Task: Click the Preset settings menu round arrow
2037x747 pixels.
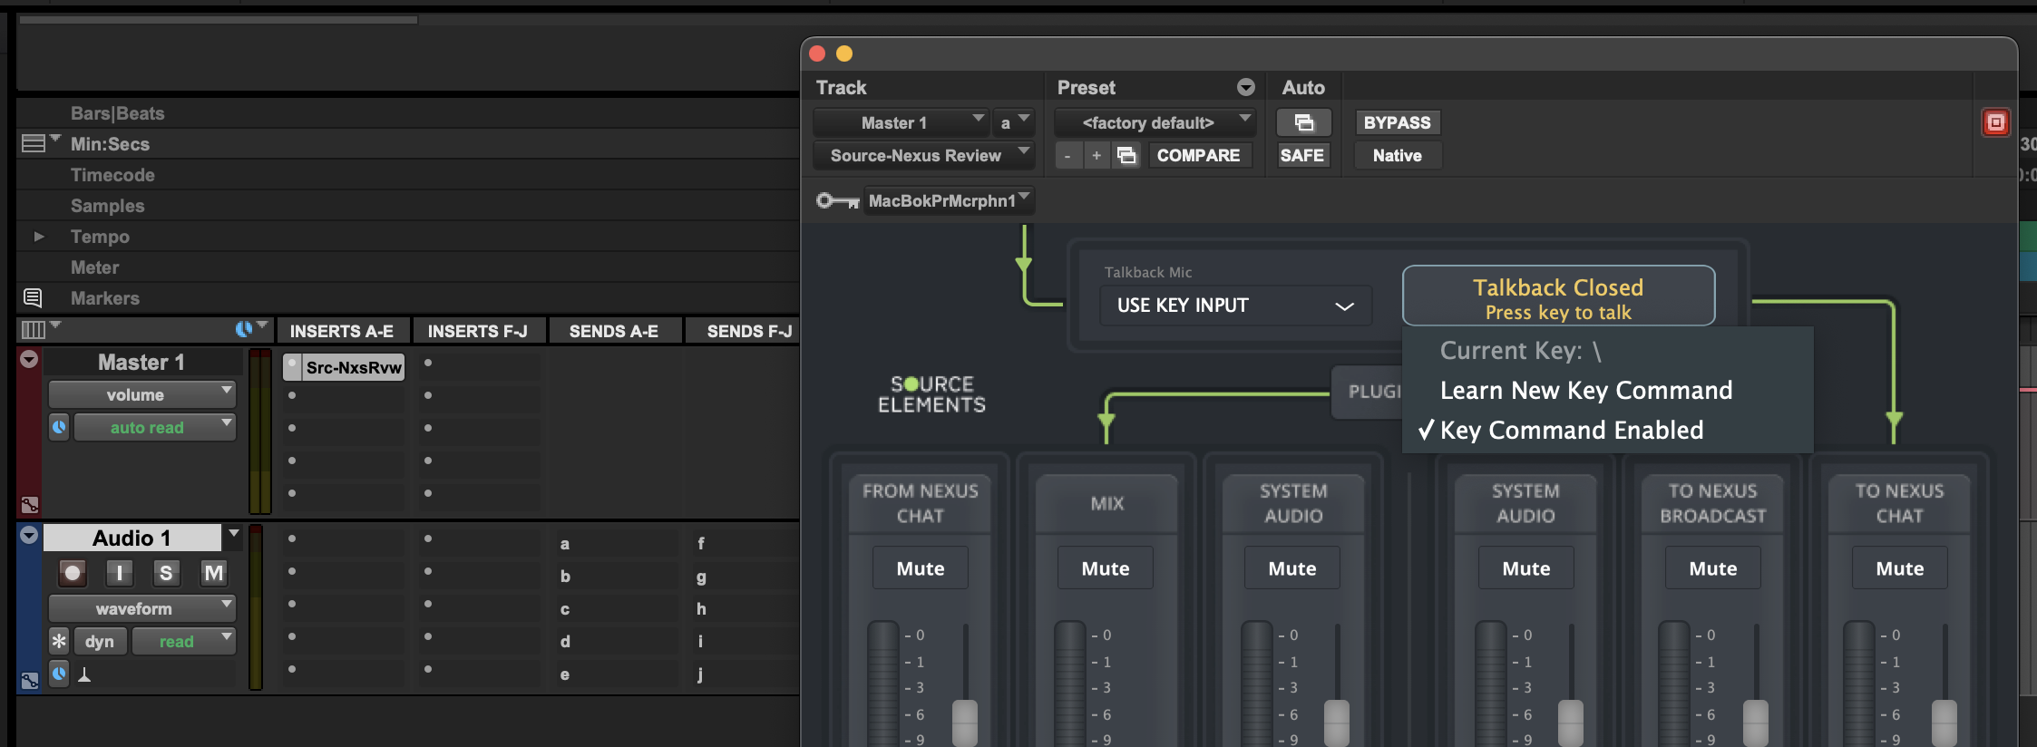Action: pyautogui.click(x=1246, y=87)
